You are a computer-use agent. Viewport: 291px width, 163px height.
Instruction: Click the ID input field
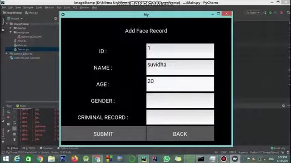click(x=180, y=51)
